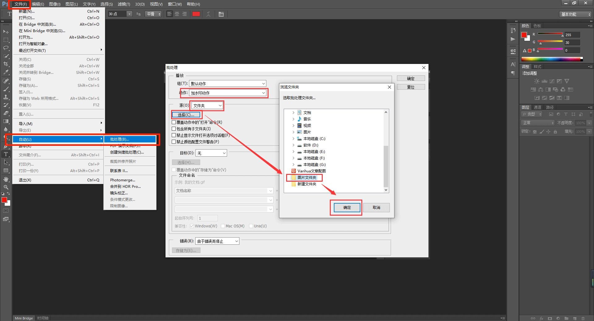Click 取消 in 浏览文件夹 dialog
Viewport: 594px width, 321px height.
376,208
